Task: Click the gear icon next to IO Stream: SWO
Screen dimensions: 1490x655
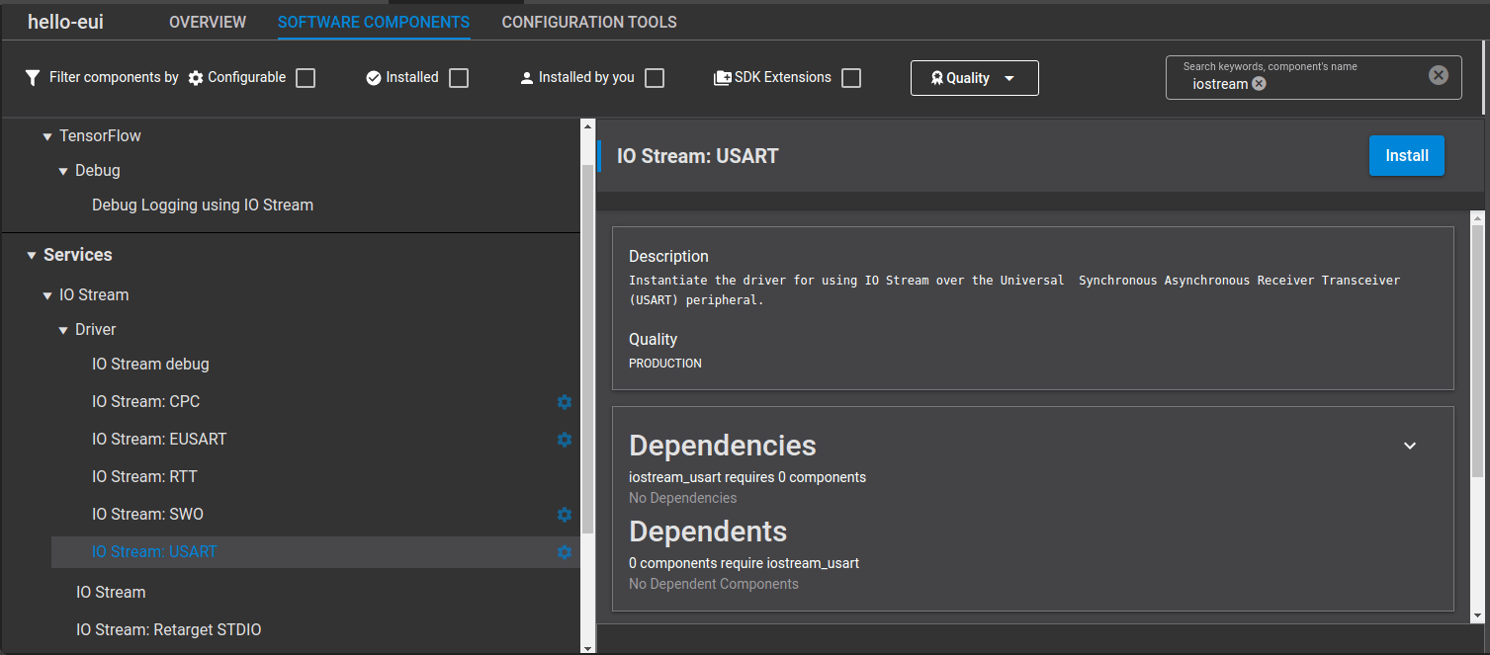Action: point(565,515)
